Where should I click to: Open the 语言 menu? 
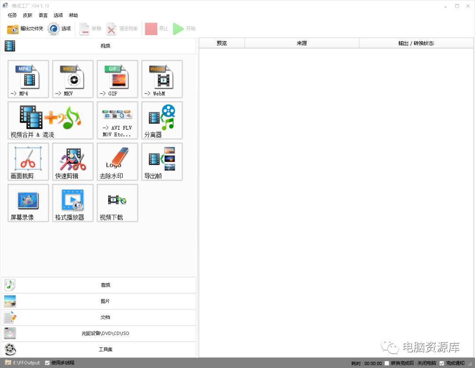(43, 15)
